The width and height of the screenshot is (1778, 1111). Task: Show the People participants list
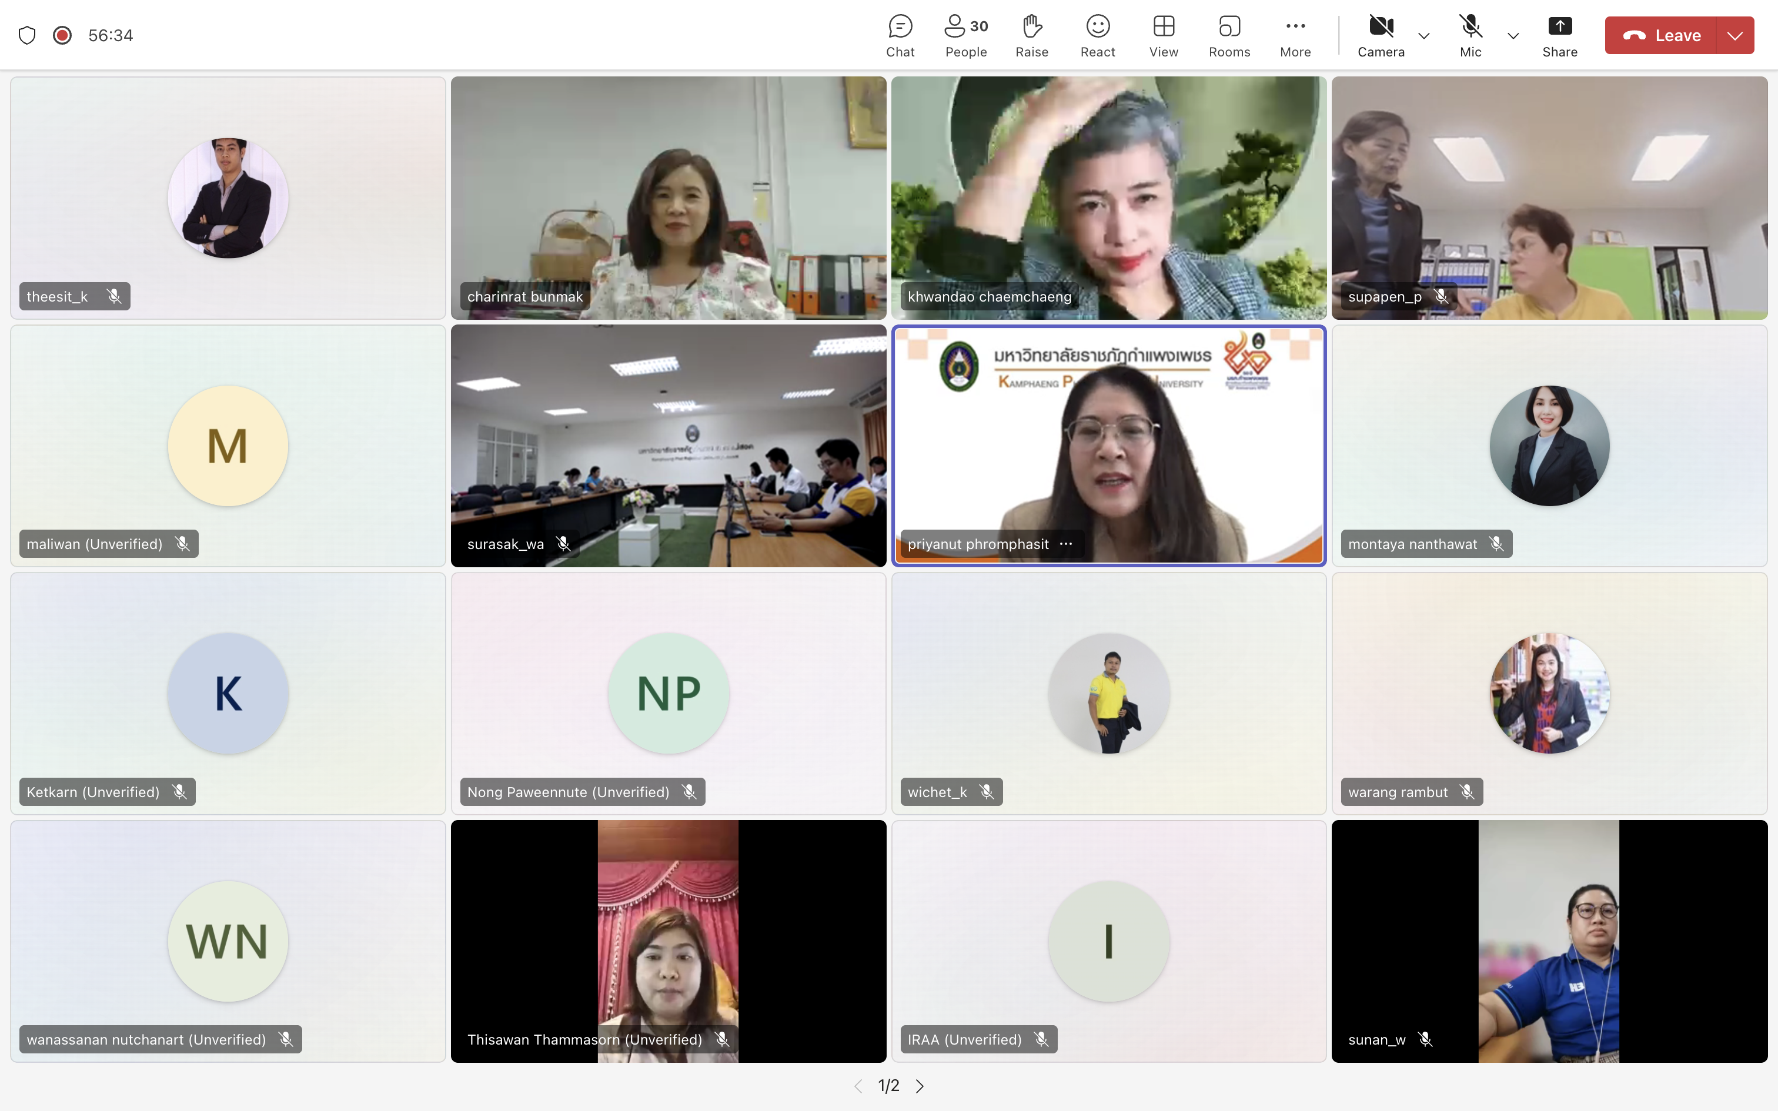(965, 35)
